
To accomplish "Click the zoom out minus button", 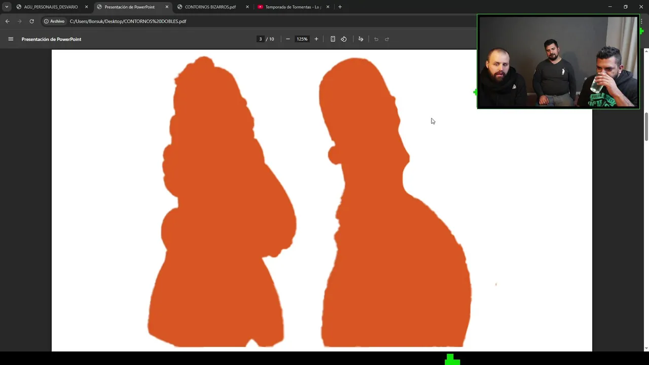I will pos(288,39).
